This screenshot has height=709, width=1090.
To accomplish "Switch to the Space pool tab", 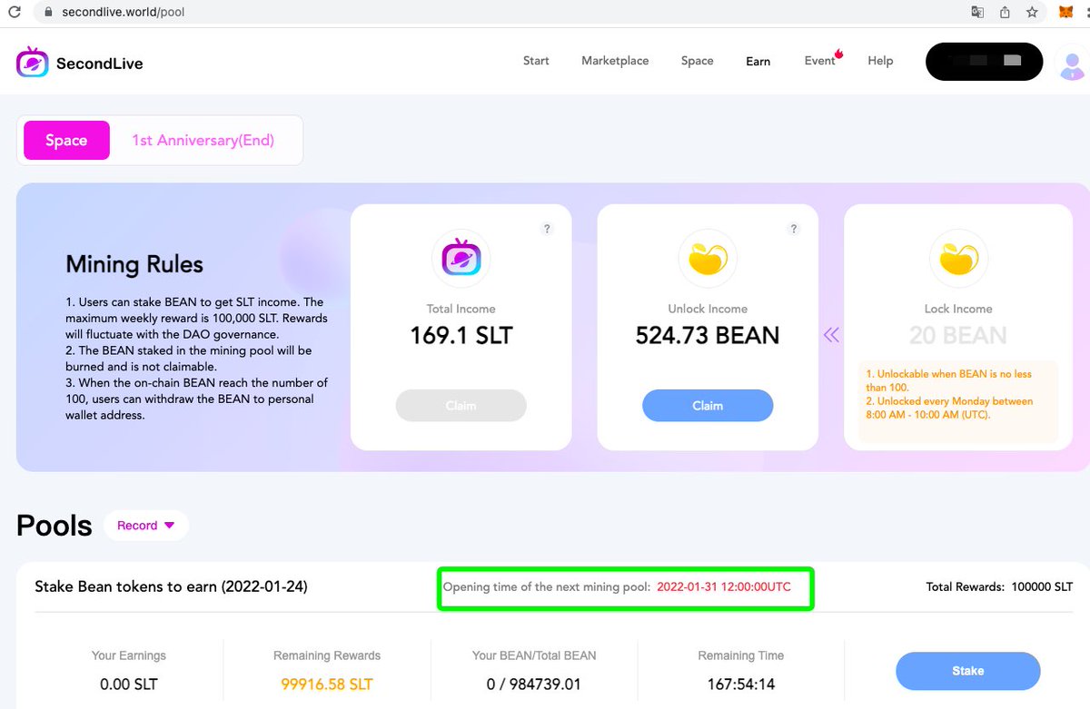I will (x=65, y=140).
